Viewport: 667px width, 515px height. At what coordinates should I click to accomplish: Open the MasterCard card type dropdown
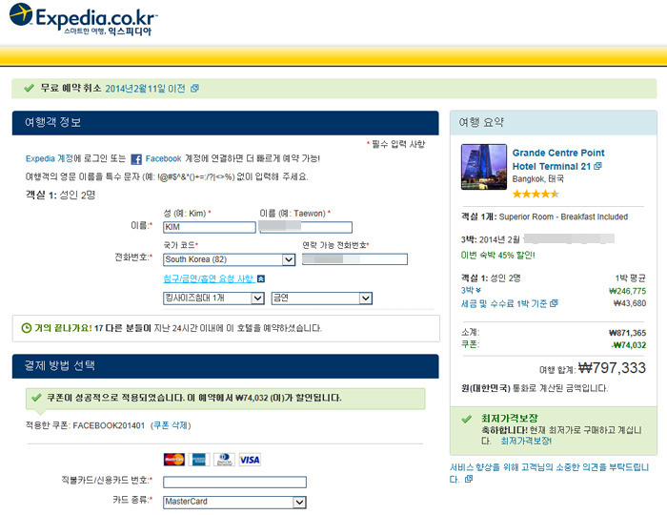coord(234,503)
